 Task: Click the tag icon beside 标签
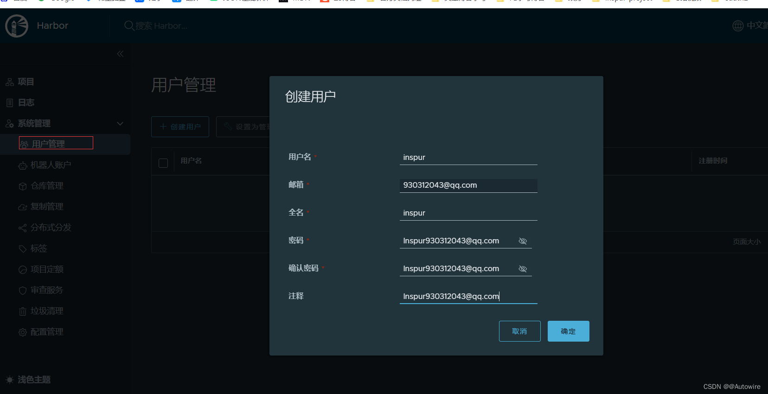coord(22,249)
